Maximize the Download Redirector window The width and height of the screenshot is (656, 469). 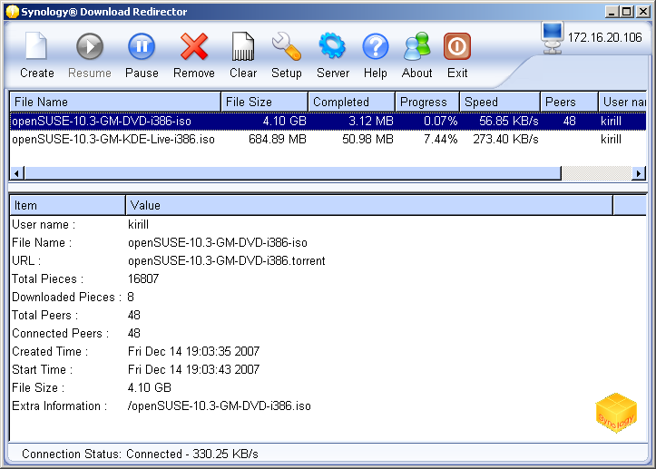[627, 11]
